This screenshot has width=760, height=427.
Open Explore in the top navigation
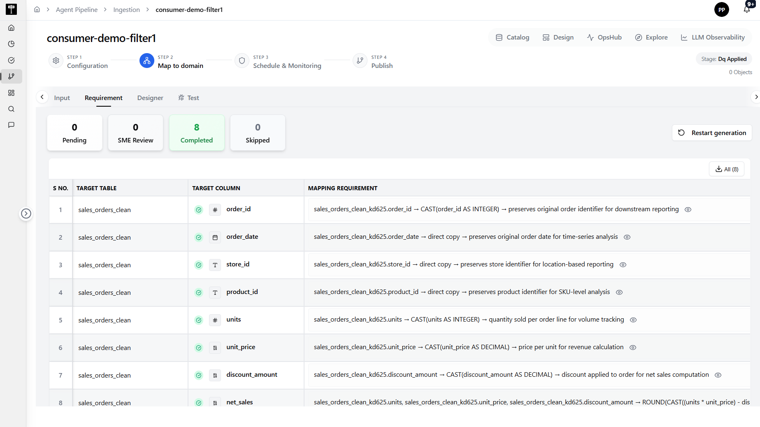coord(651,37)
